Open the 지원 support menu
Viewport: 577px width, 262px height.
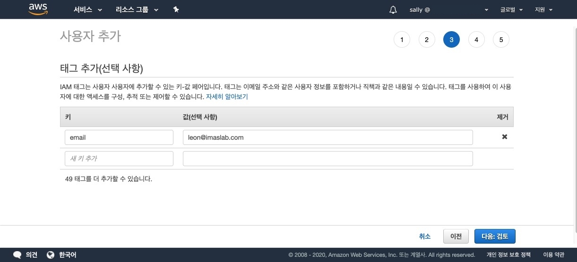tap(543, 10)
